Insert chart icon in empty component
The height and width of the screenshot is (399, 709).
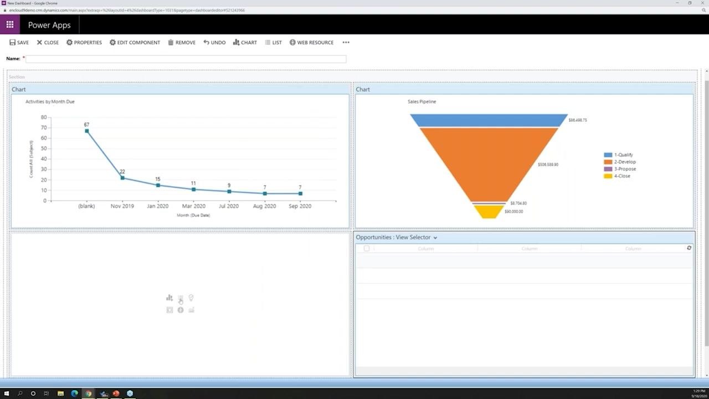pyautogui.click(x=169, y=298)
